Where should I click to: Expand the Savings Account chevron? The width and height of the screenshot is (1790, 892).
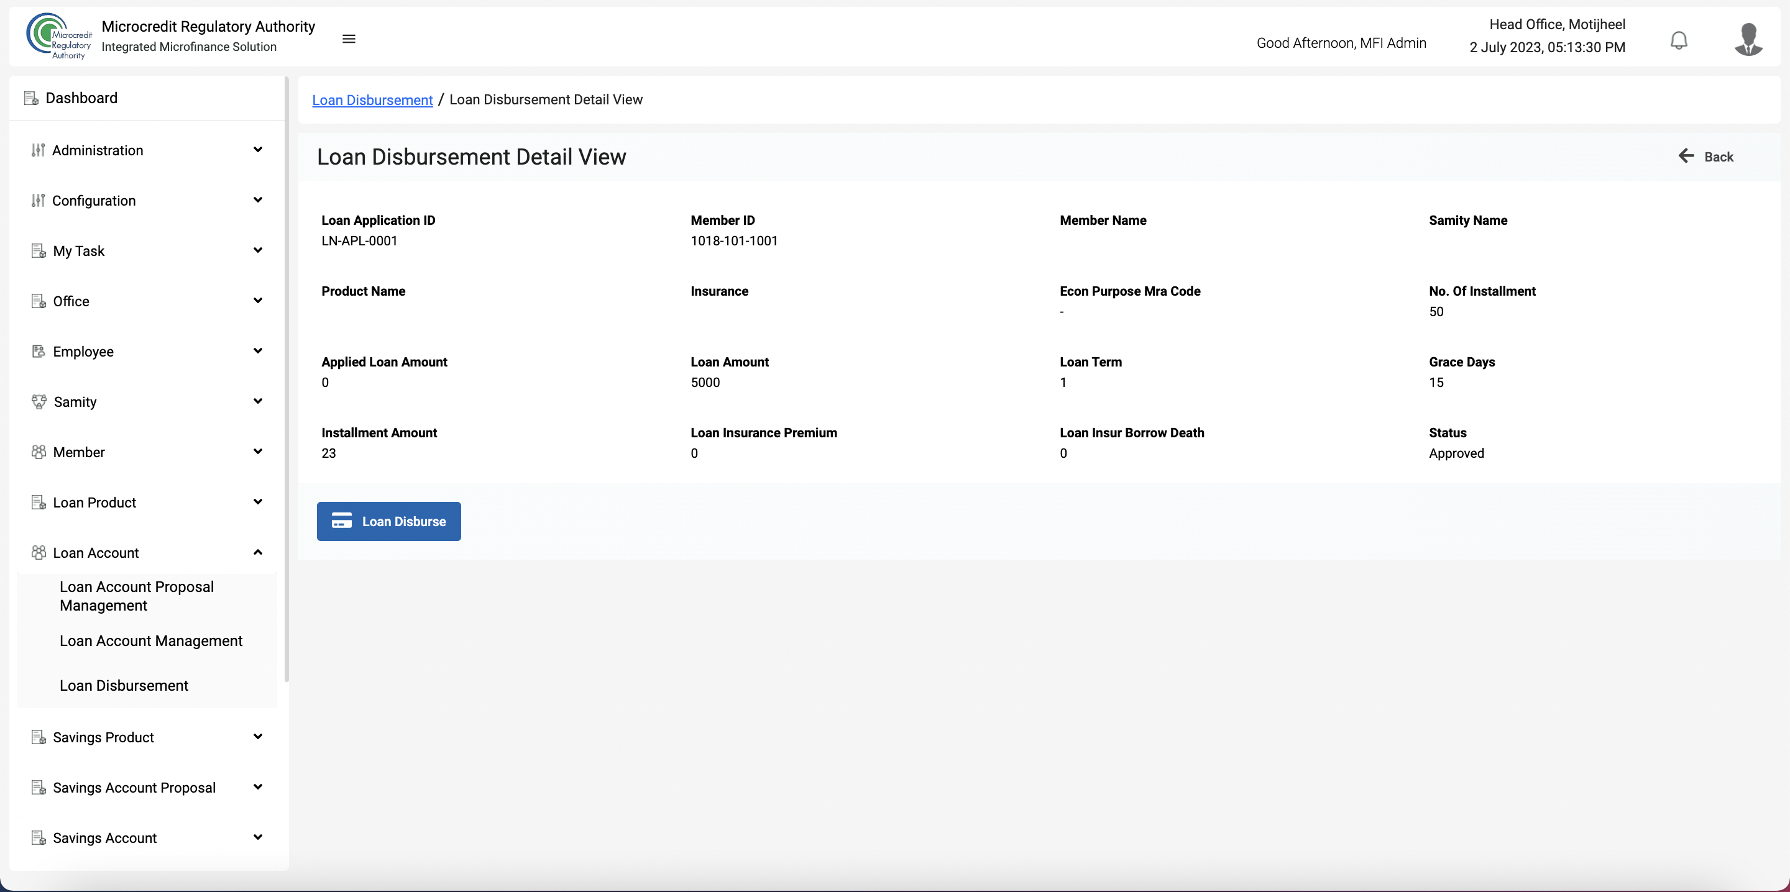[258, 837]
